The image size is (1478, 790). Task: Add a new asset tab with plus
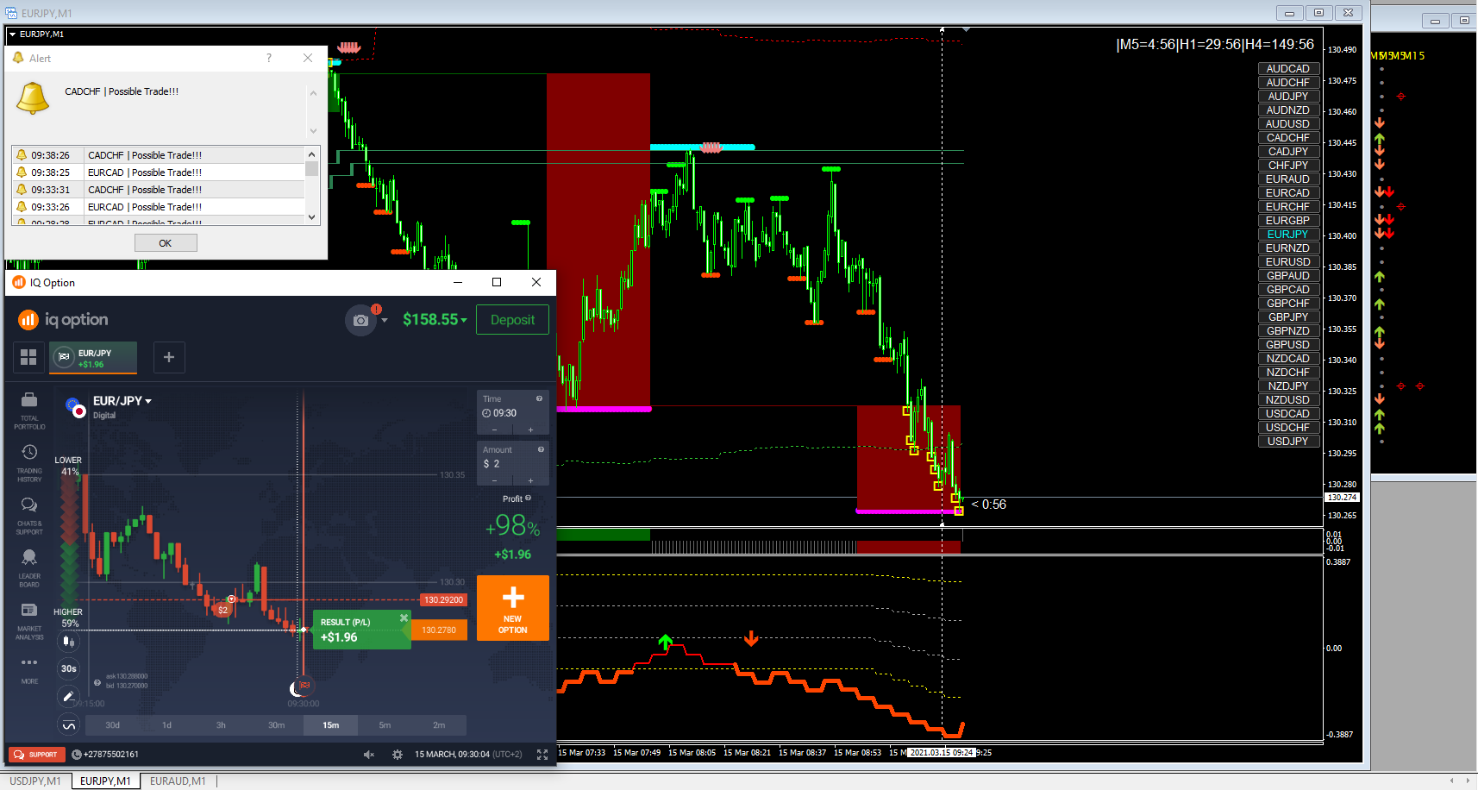[169, 357]
